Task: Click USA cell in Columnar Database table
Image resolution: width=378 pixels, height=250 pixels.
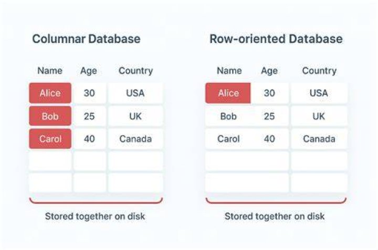Action: coord(135,93)
